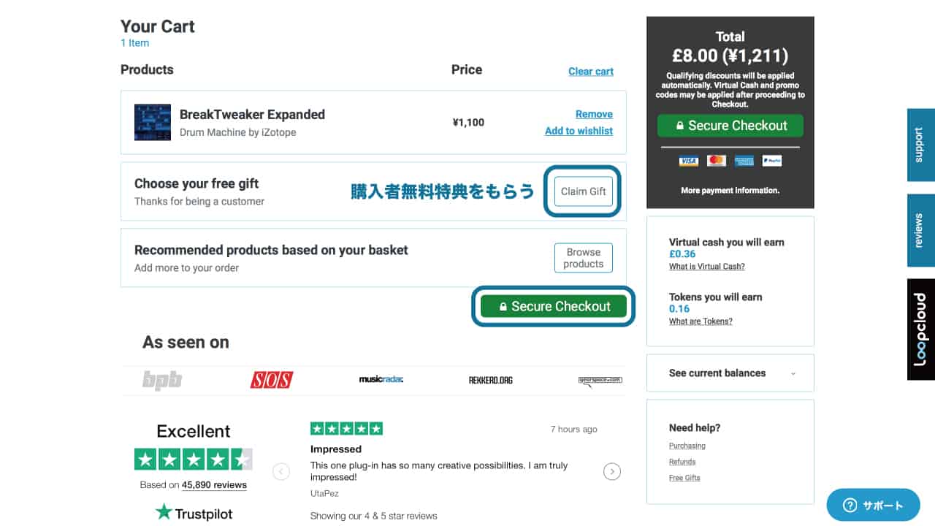Click the MusicRadar logo
The width and height of the screenshot is (935, 526).
(381, 380)
